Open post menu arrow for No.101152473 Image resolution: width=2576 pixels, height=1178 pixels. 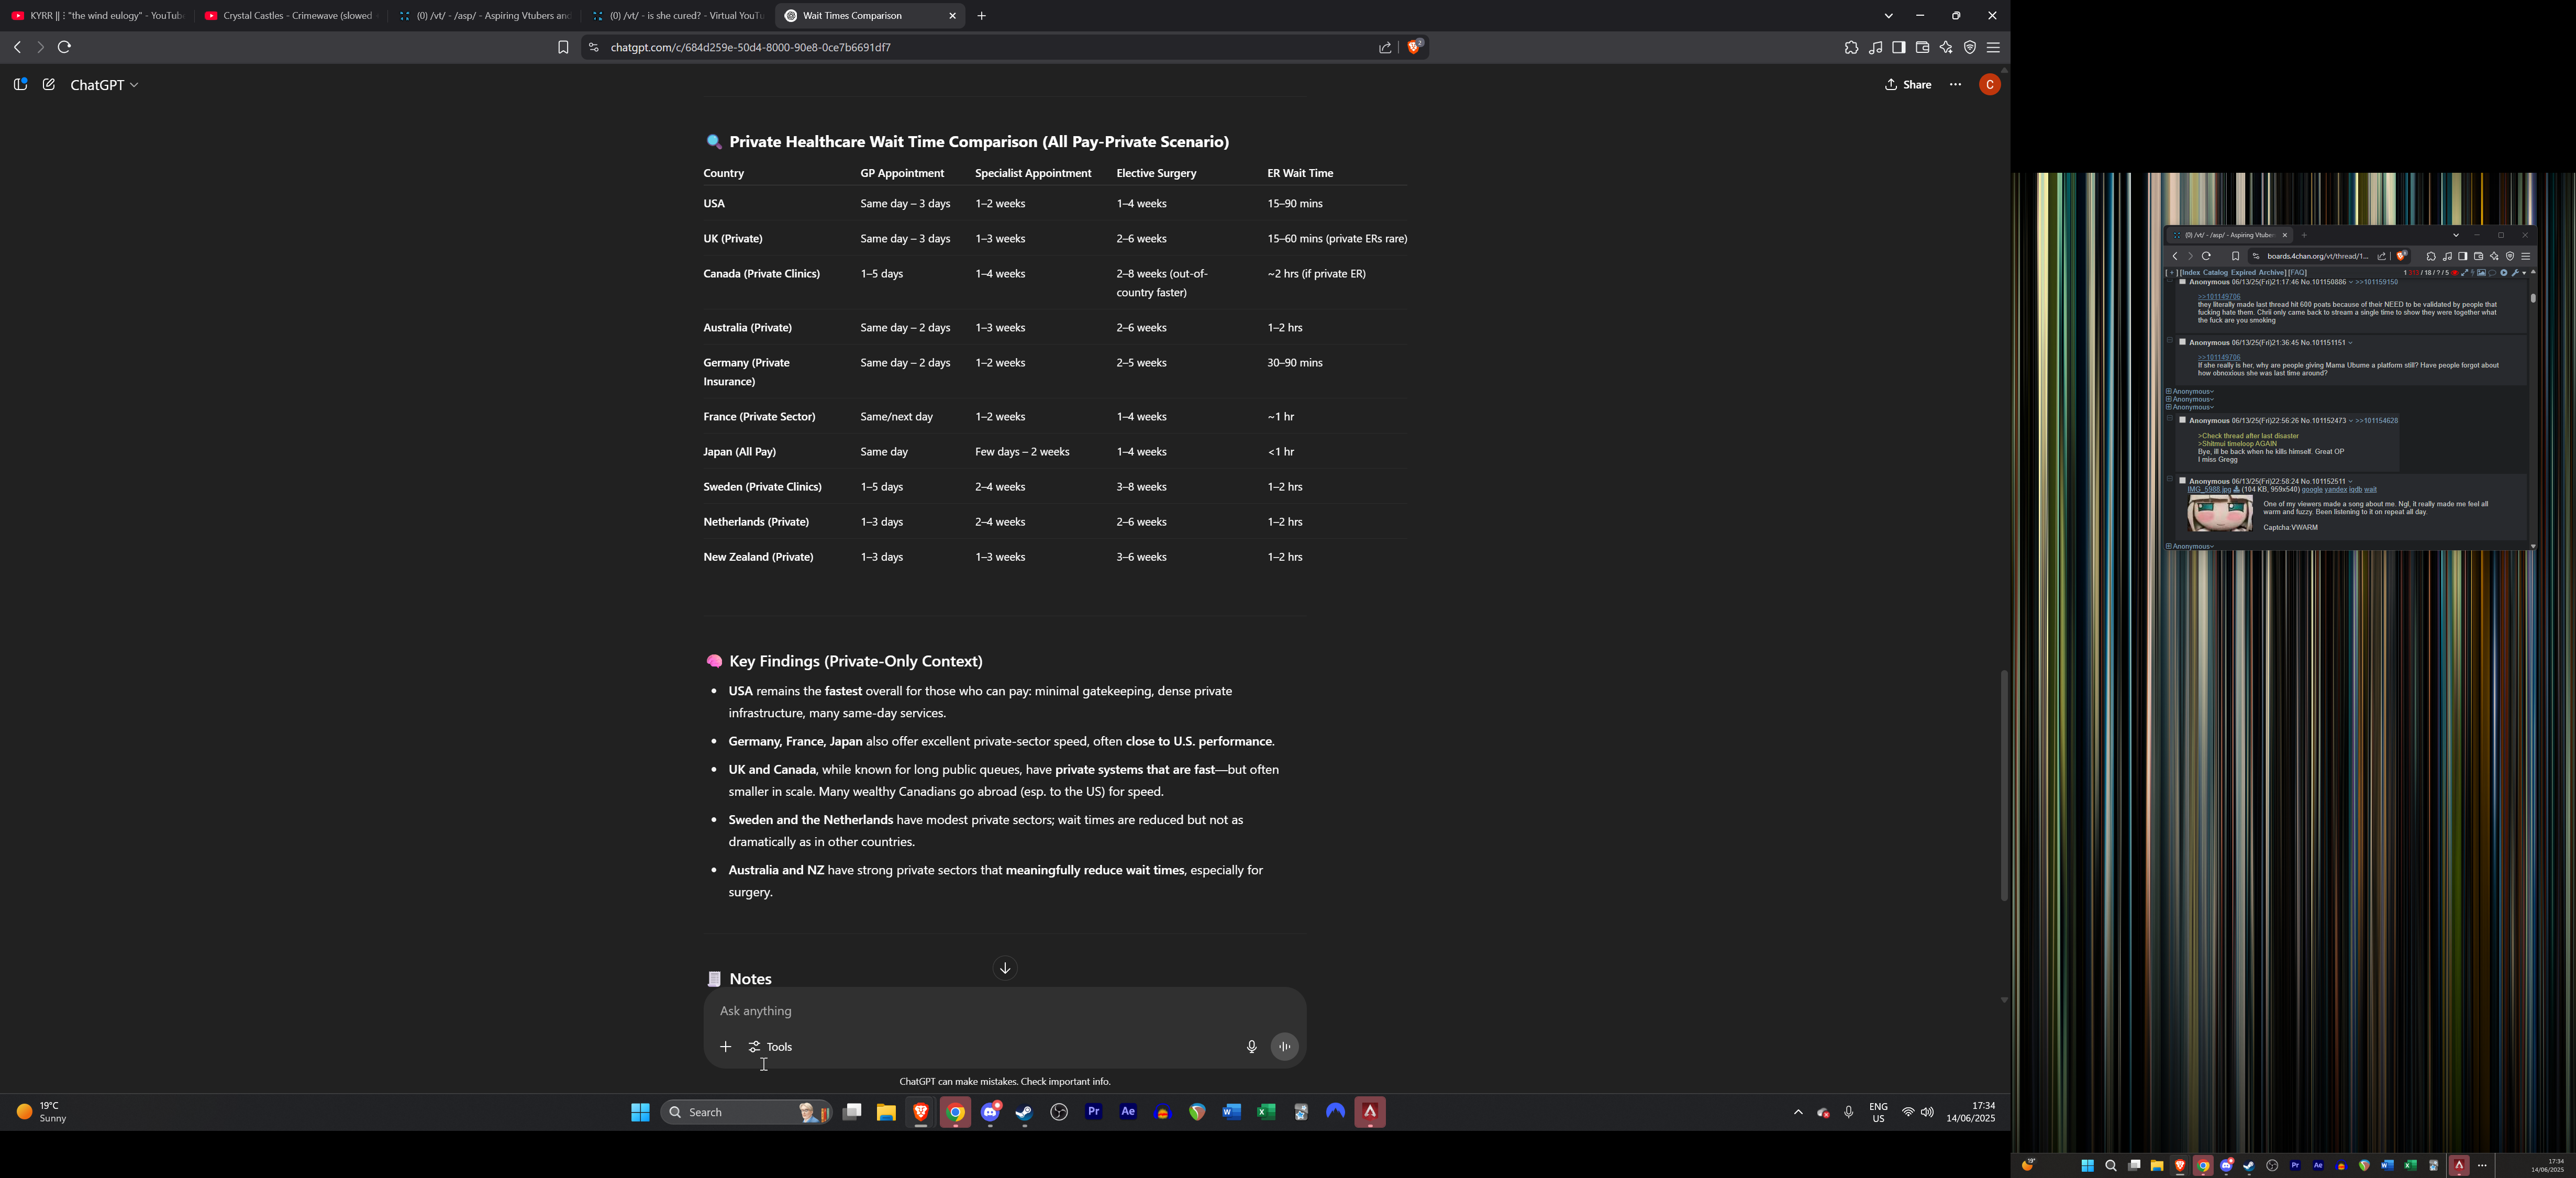[2351, 421]
